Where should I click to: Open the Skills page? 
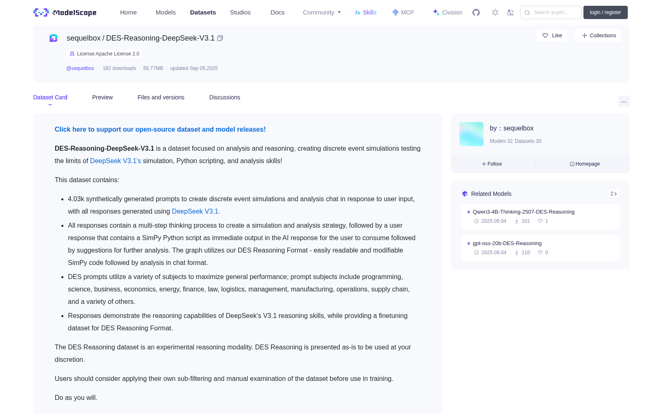point(366,12)
